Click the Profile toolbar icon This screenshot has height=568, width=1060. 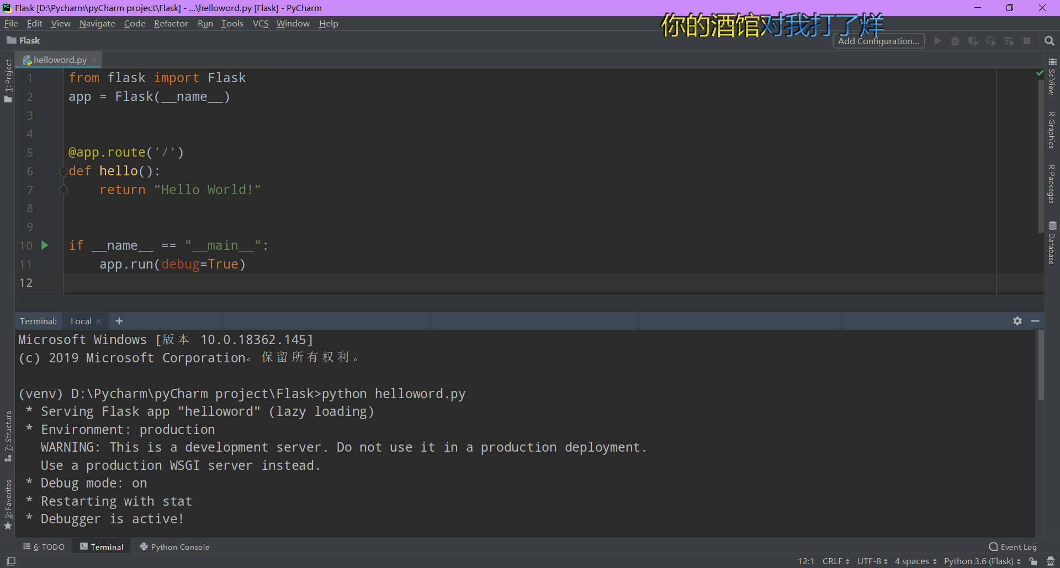[x=991, y=41]
